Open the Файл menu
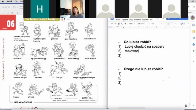Screen dimensions: 196x110 (118, 20)
